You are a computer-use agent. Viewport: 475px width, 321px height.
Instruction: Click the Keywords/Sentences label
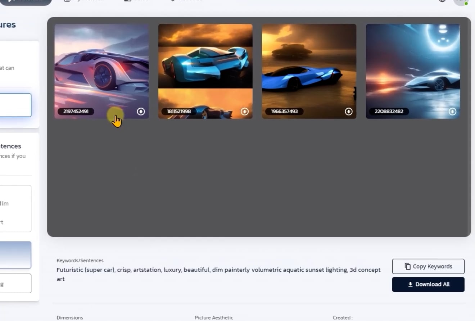coord(80,261)
